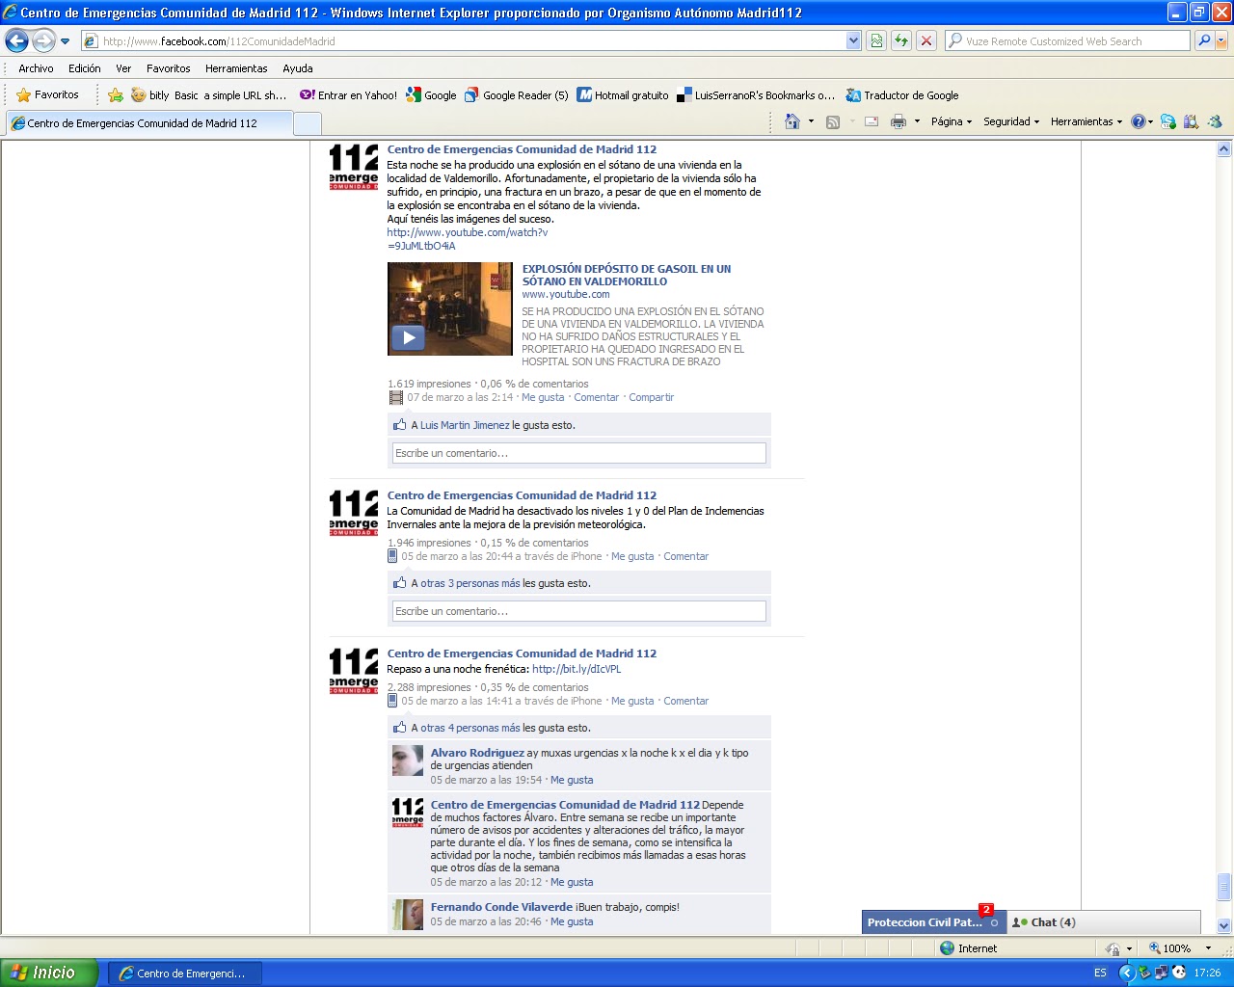Click in the Vuze Remote web search box
The height and width of the screenshot is (987, 1234).
[1067, 40]
